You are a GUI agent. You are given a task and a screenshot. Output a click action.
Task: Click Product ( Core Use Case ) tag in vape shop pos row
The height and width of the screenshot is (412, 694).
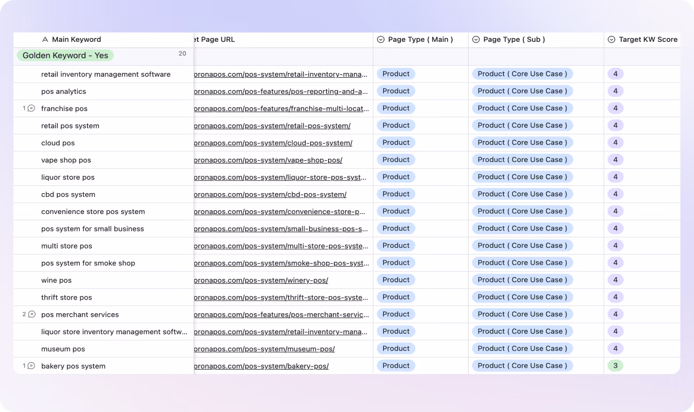click(x=522, y=160)
